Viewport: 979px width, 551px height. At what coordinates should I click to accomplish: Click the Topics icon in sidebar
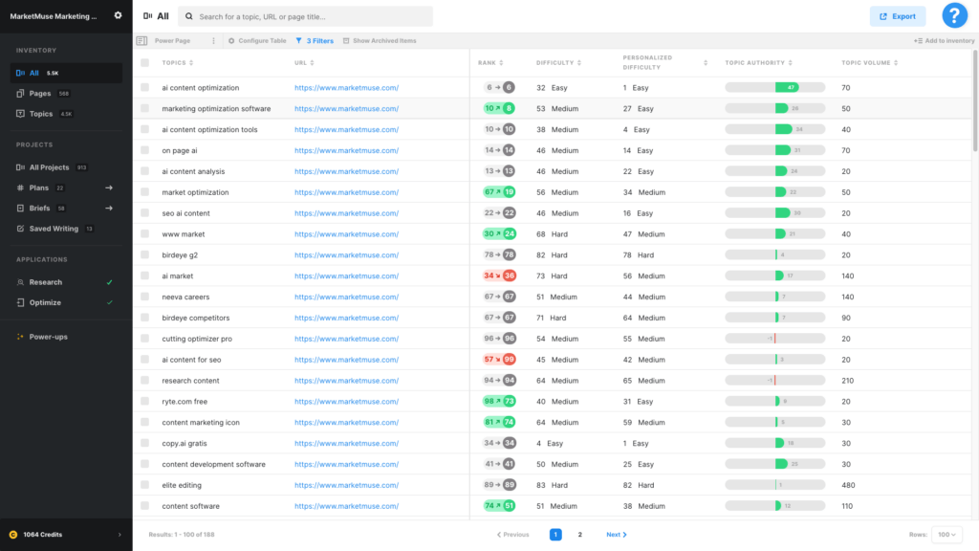point(20,114)
